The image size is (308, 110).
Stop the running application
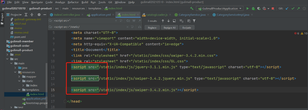point(273,8)
